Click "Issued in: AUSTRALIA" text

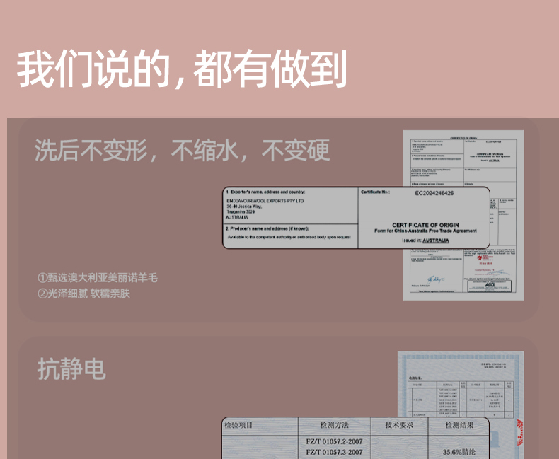point(425,240)
